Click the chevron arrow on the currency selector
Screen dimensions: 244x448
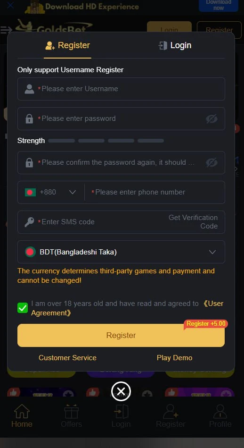click(212, 252)
